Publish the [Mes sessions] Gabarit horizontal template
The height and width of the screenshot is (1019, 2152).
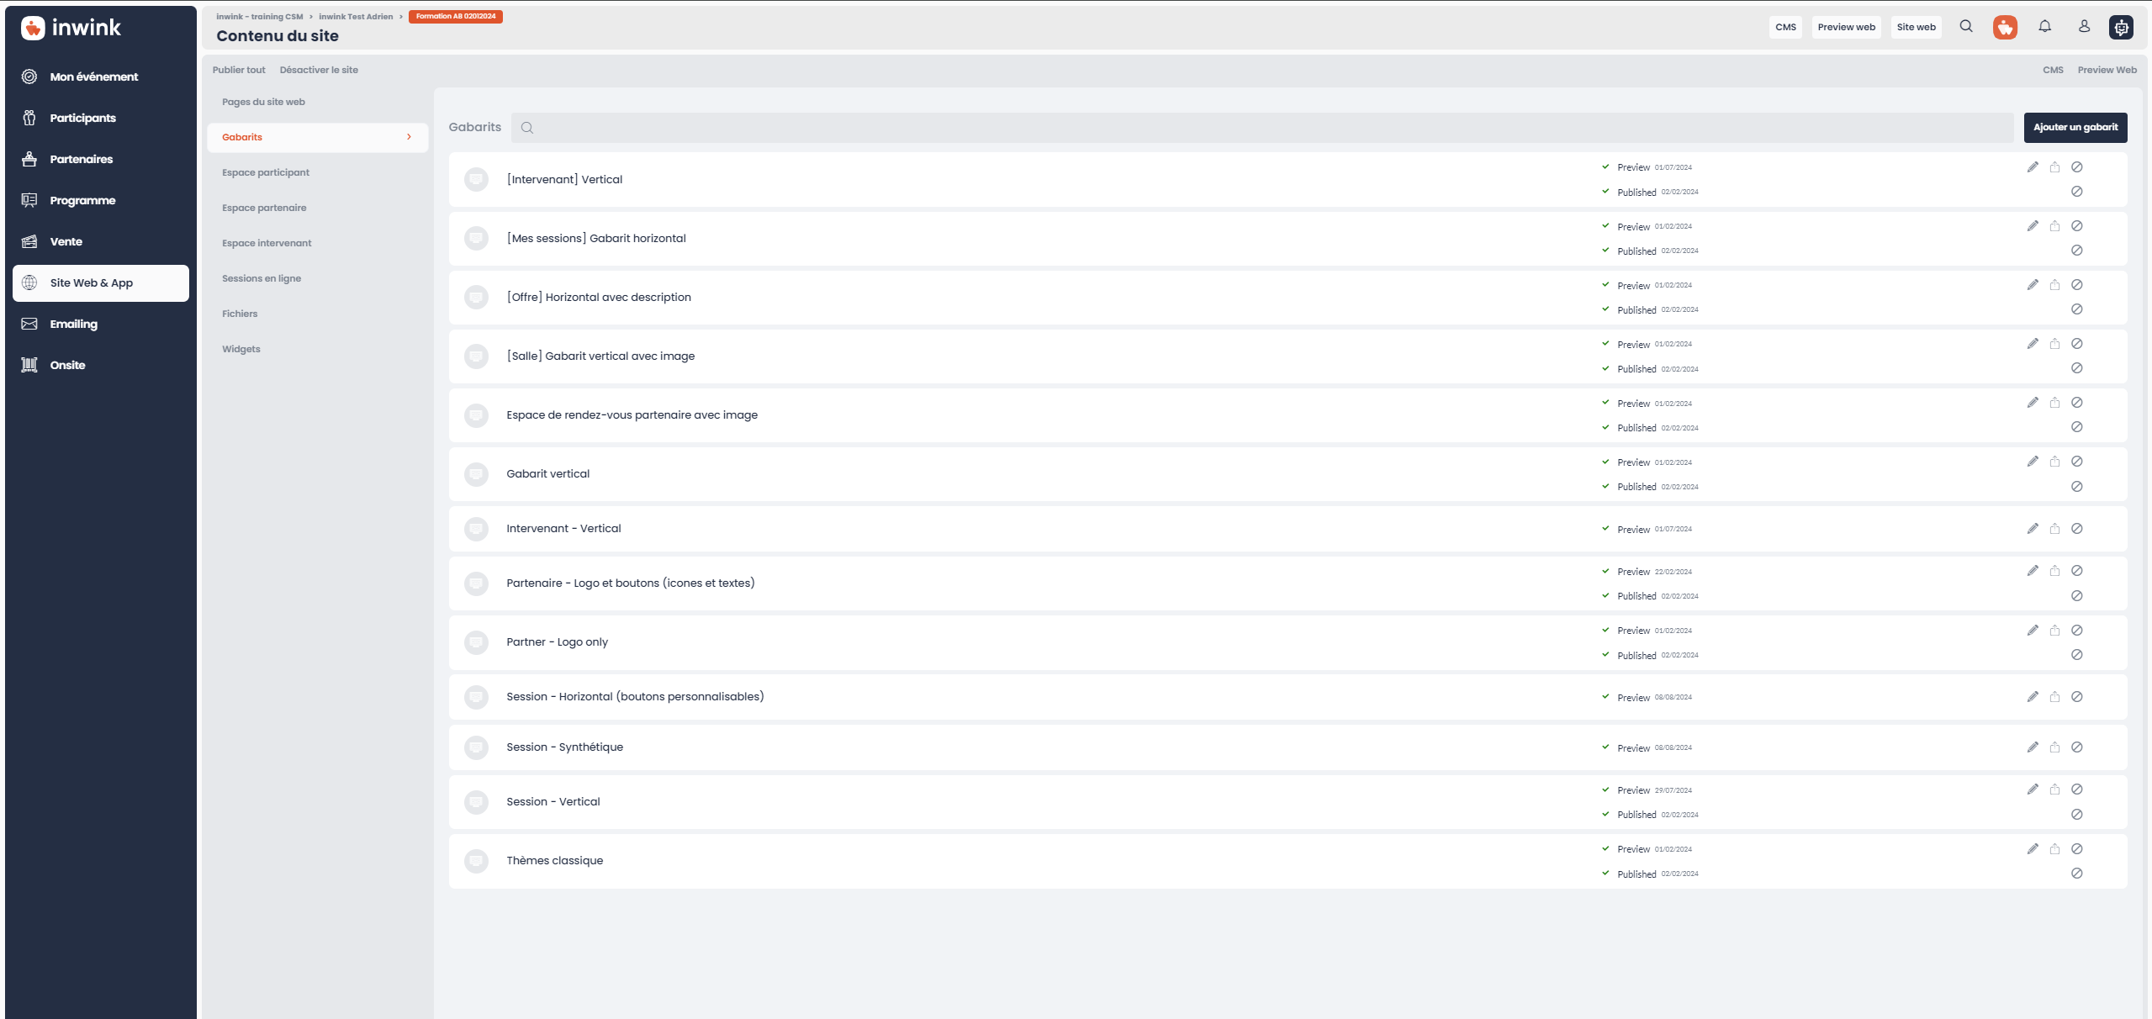2054,226
